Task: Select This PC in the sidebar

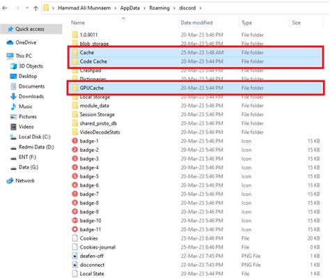Action: click(x=24, y=56)
